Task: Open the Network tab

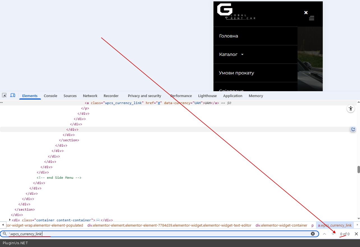Action: pyautogui.click(x=90, y=96)
